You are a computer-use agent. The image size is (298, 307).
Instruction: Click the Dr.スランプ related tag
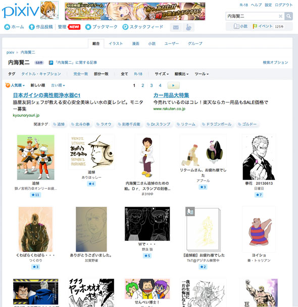click(x=159, y=124)
